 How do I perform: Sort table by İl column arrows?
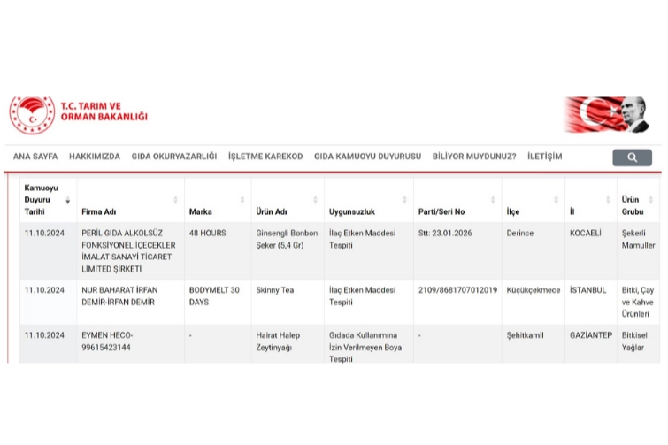coord(608,200)
